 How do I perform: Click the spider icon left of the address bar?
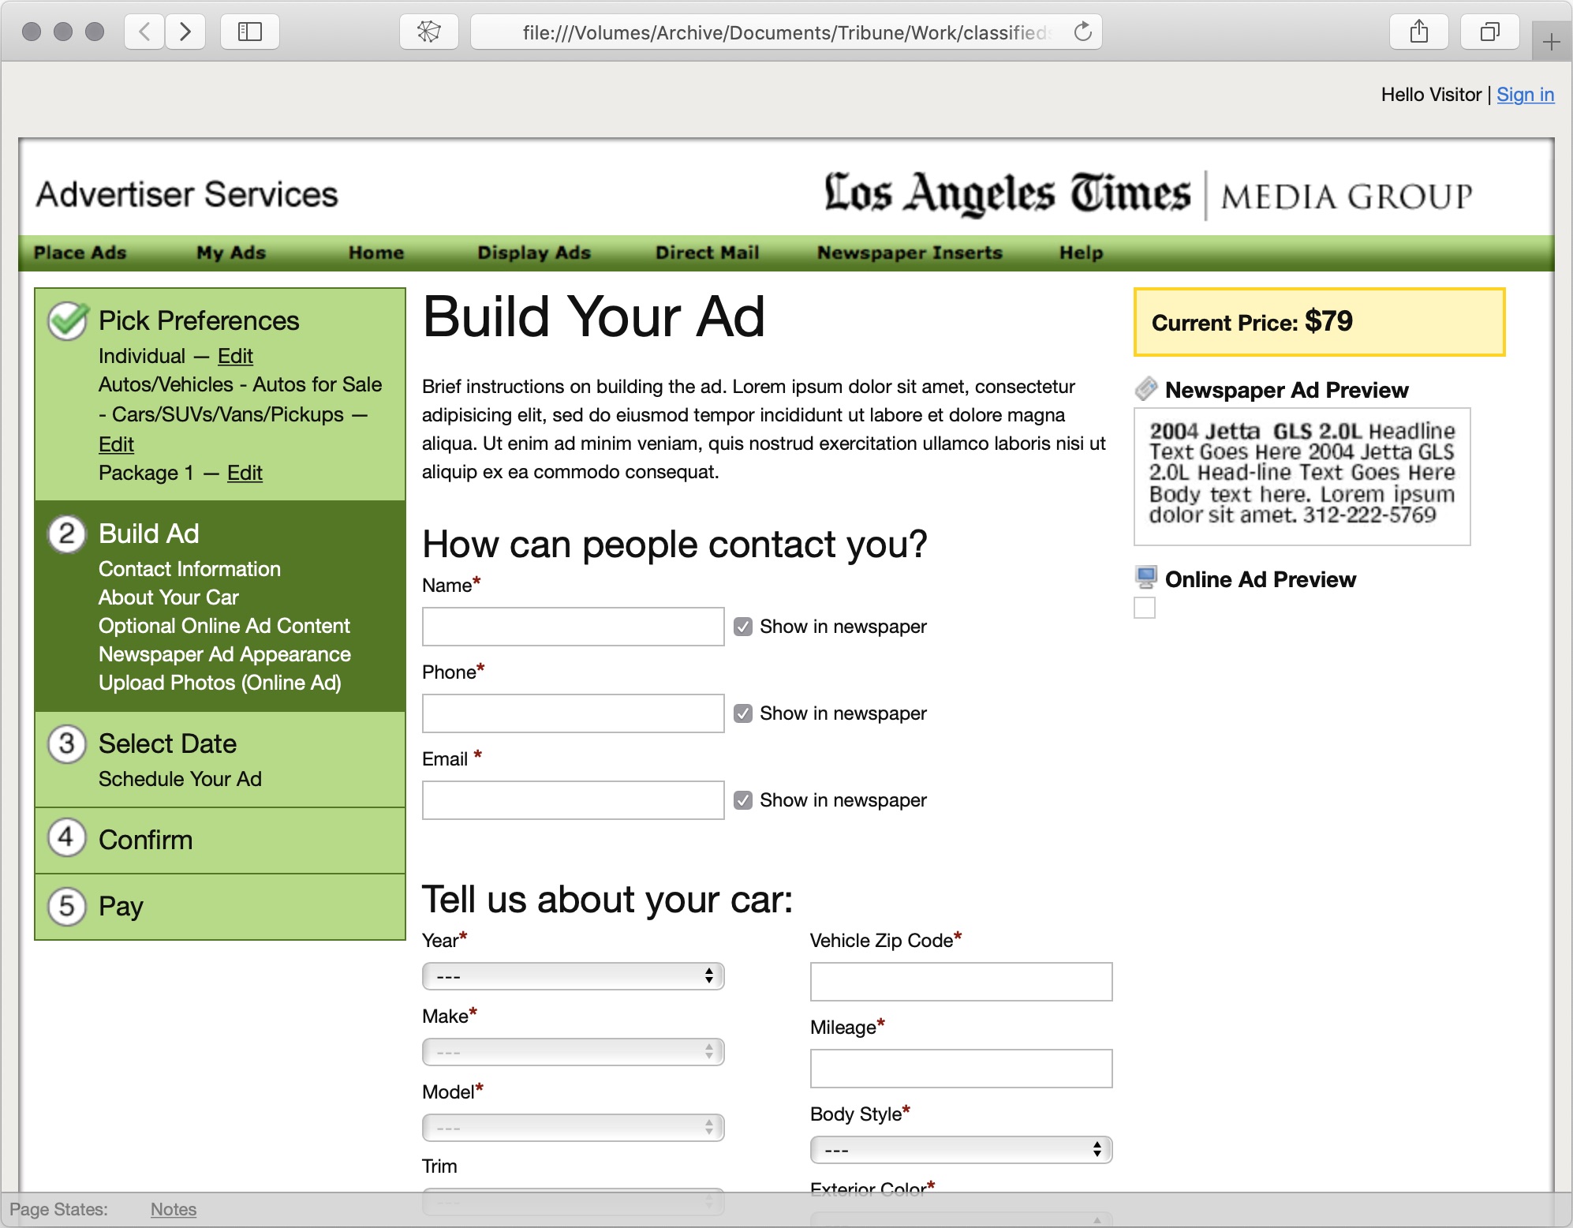[428, 32]
